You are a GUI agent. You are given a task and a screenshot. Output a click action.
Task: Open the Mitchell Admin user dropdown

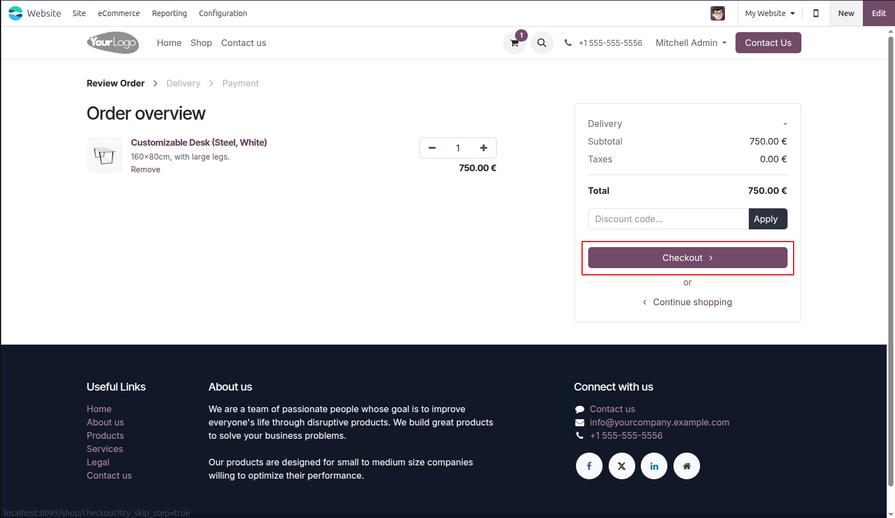(x=691, y=43)
